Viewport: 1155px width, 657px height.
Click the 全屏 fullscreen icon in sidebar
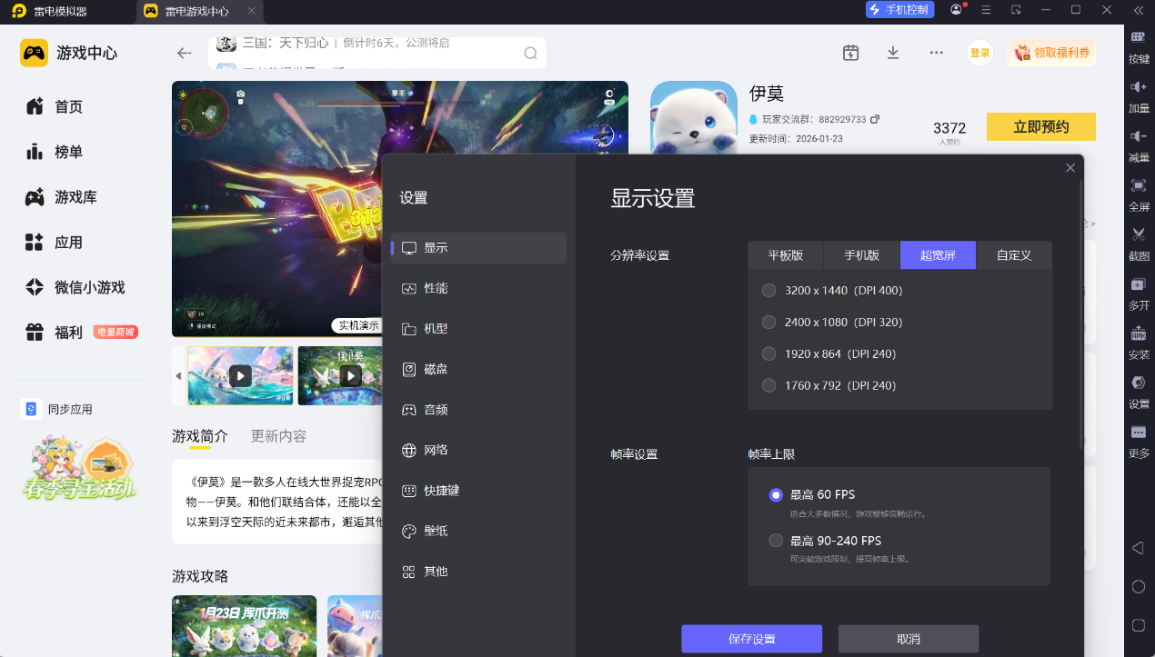coord(1138,185)
